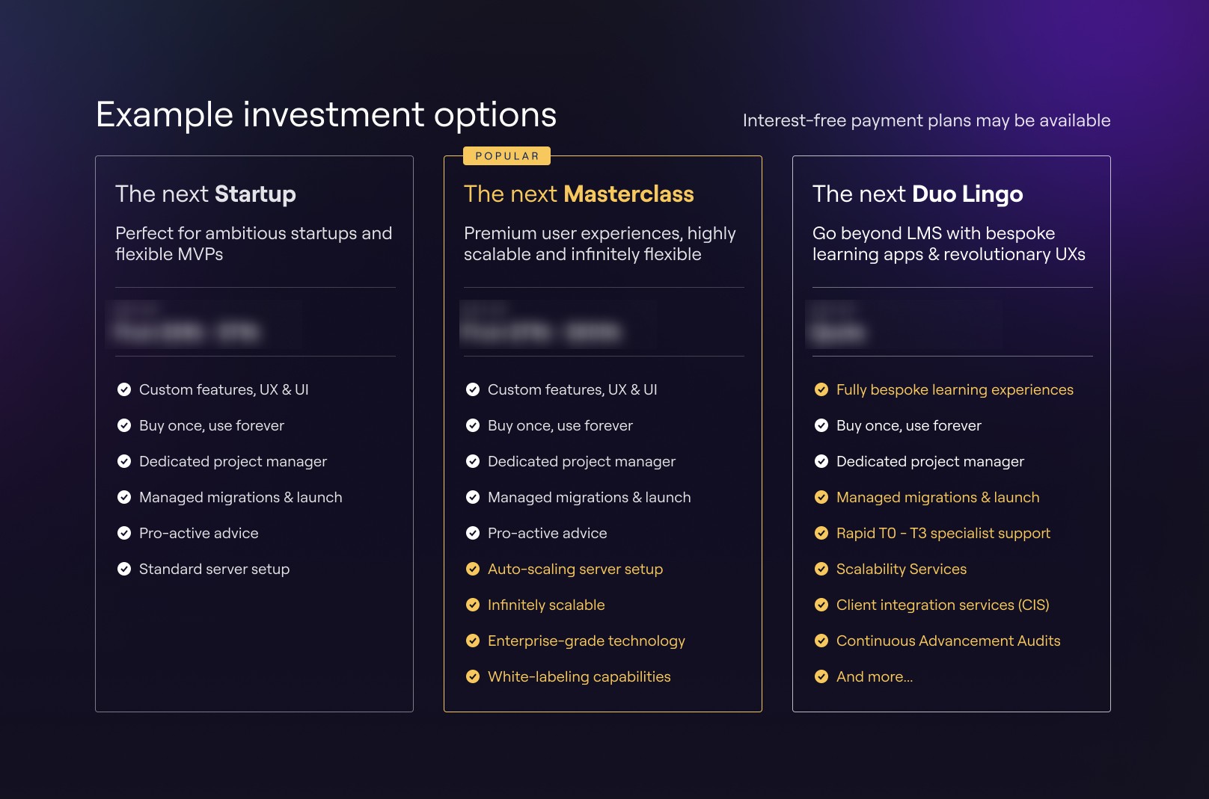The image size is (1209, 799).
Task: Click checkmark icon beside Infinitely scalable
Action: [473, 605]
